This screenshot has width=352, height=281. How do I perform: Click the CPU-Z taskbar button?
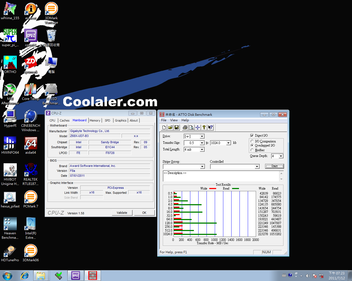[76, 276]
